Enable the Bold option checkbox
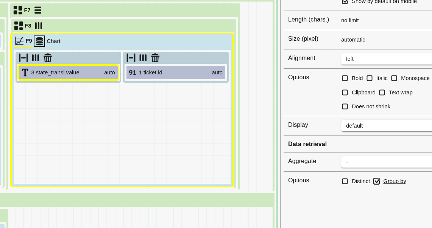Viewport: 432px width, 228px height. tap(345, 78)
